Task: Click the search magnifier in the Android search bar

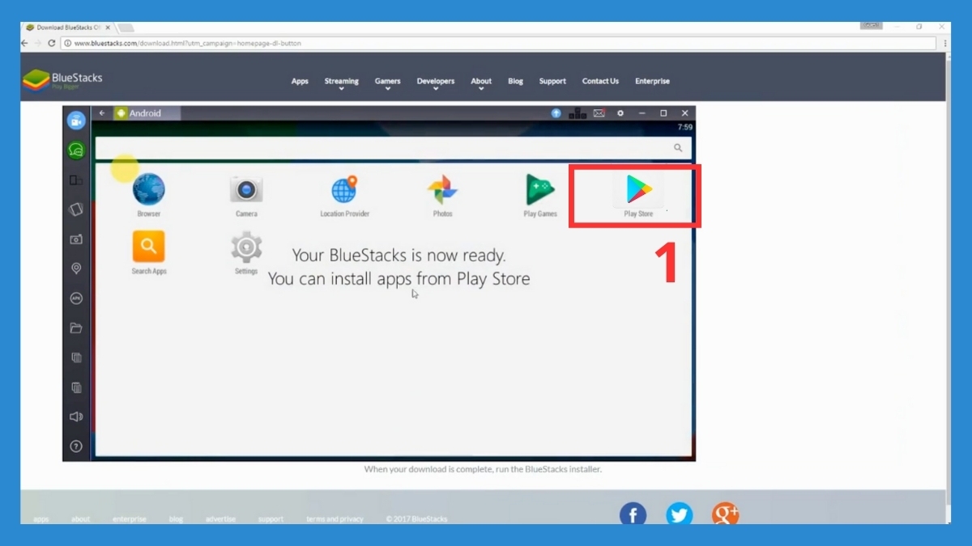Action: pyautogui.click(x=678, y=148)
